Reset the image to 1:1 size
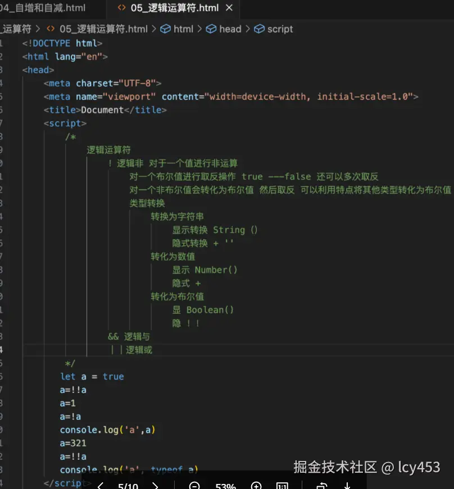 pyautogui.click(x=283, y=486)
